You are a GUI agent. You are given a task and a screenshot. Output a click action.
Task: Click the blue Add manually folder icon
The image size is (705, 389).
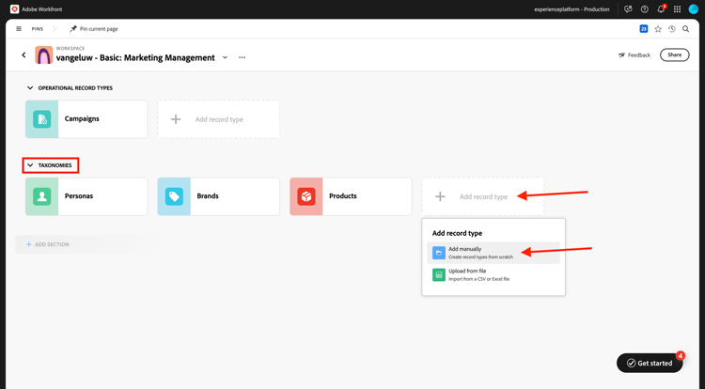439,253
